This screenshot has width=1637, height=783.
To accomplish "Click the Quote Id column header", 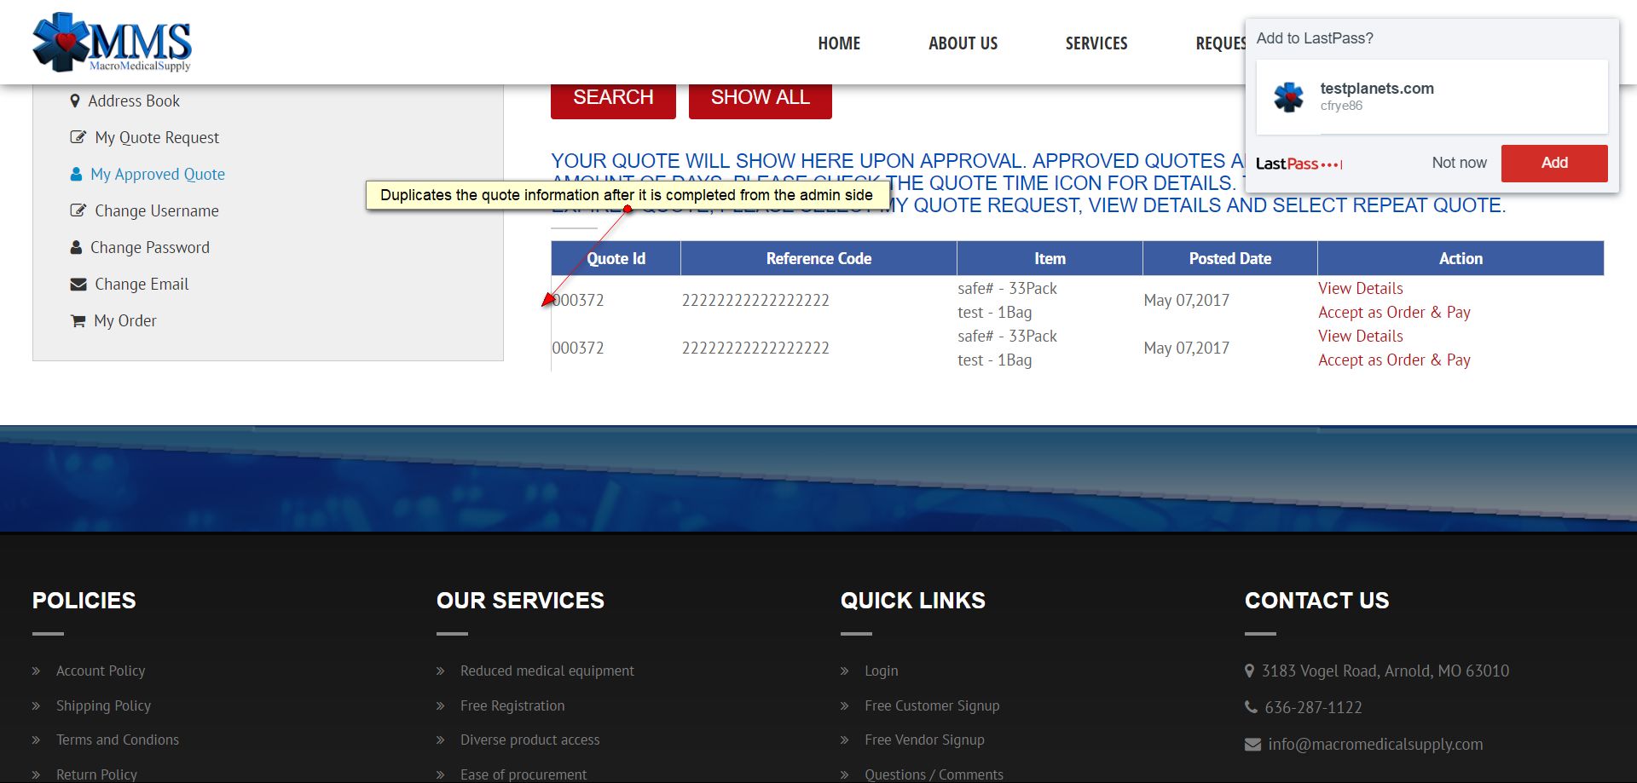I will point(616,258).
